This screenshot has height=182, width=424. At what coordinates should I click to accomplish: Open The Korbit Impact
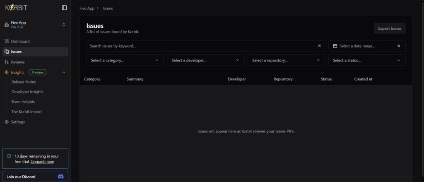(26, 111)
